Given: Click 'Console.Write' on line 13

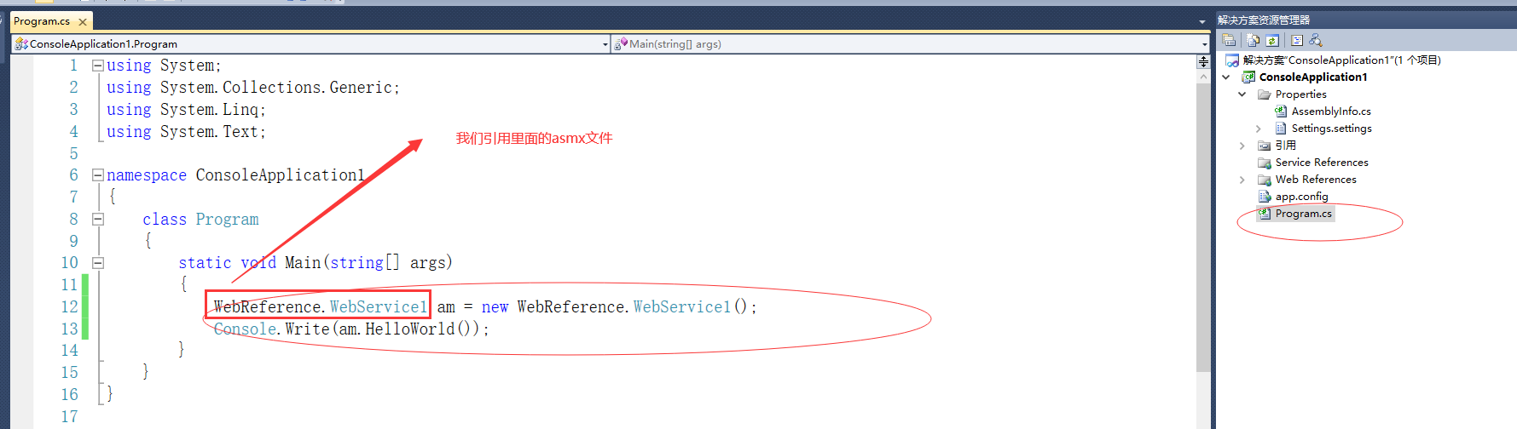Looking at the screenshot, I should [272, 329].
